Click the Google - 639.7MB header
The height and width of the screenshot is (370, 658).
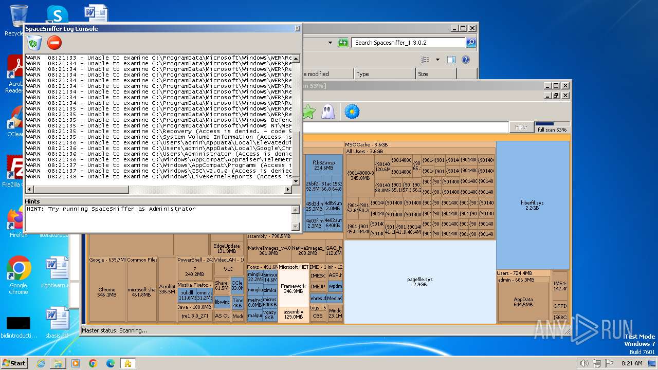tap(107, 260)
